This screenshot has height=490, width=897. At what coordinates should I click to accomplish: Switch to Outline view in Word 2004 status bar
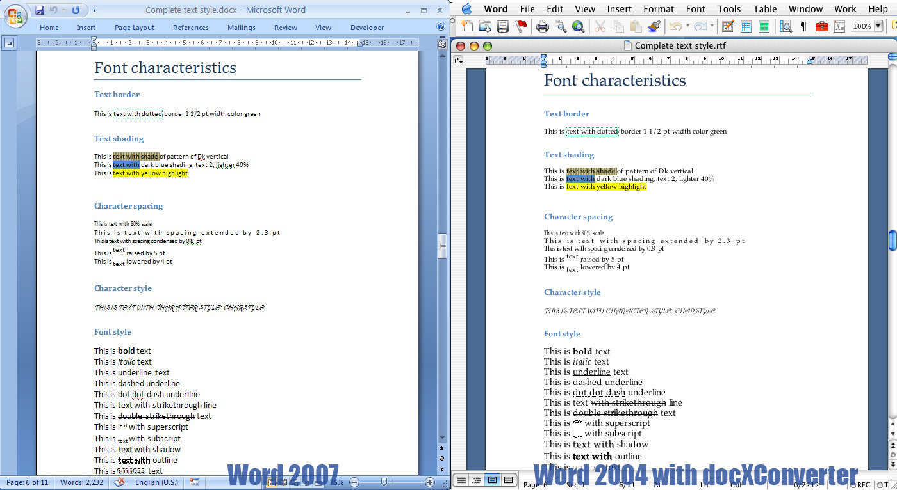477,480
